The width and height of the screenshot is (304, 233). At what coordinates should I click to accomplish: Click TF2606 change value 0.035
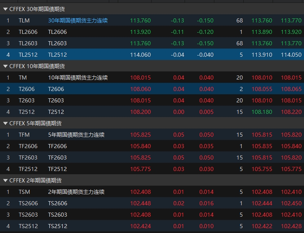pos(207,146)
